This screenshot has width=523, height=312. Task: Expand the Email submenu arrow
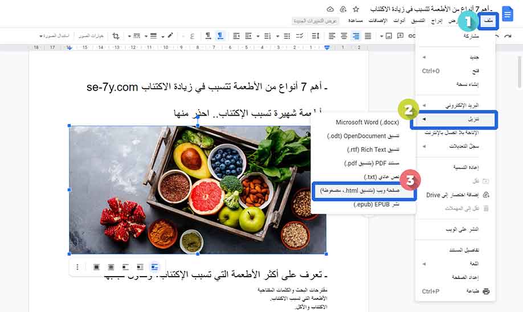pyautogui.click(x=424, y=106)
